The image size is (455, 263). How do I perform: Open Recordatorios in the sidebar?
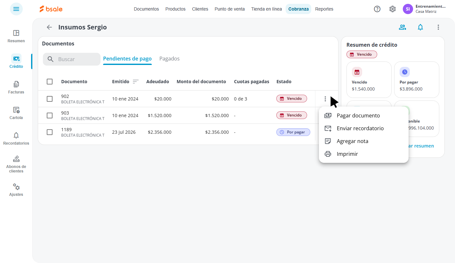16,139
